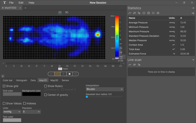Jump to timeline start arrow
Screen dimensions: 196x123
point(3,63)
